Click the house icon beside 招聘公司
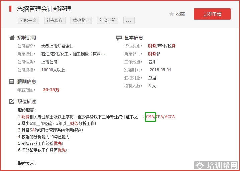Screen dimensions: 240x171 click(x=12, y=38)
